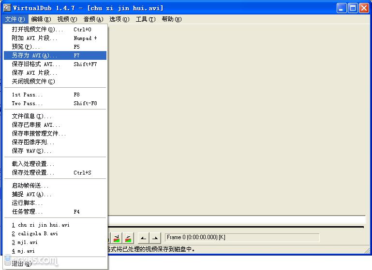
Task: Jump to previous scene change button
Action: coord(117,238)
